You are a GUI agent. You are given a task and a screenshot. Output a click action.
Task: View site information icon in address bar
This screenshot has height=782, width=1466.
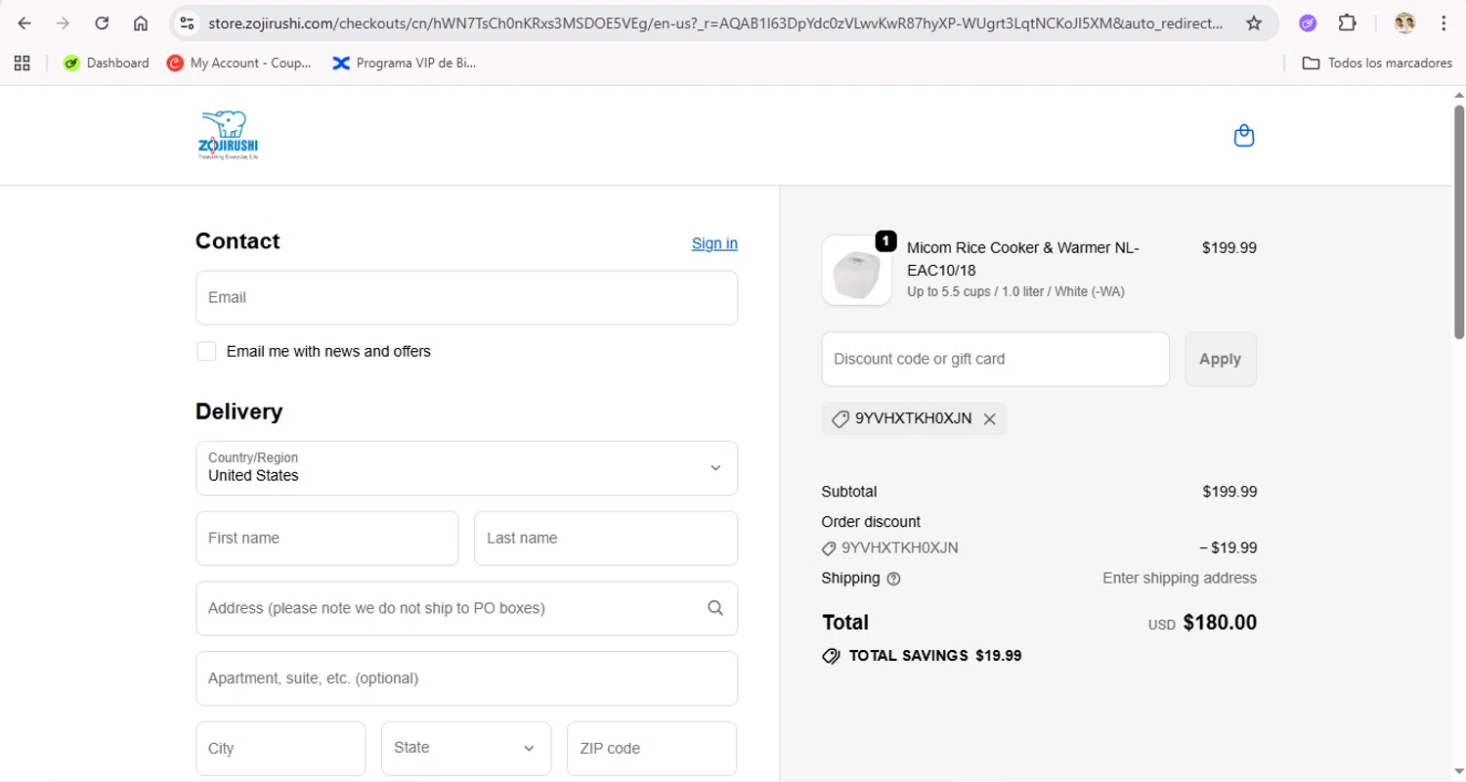click(x=187, y=23)
